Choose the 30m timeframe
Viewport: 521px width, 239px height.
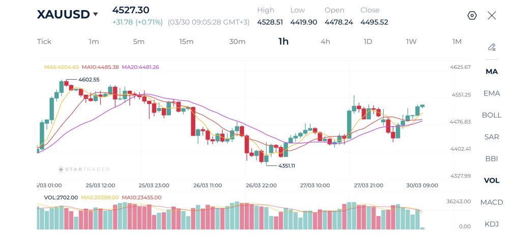(237, 42)
